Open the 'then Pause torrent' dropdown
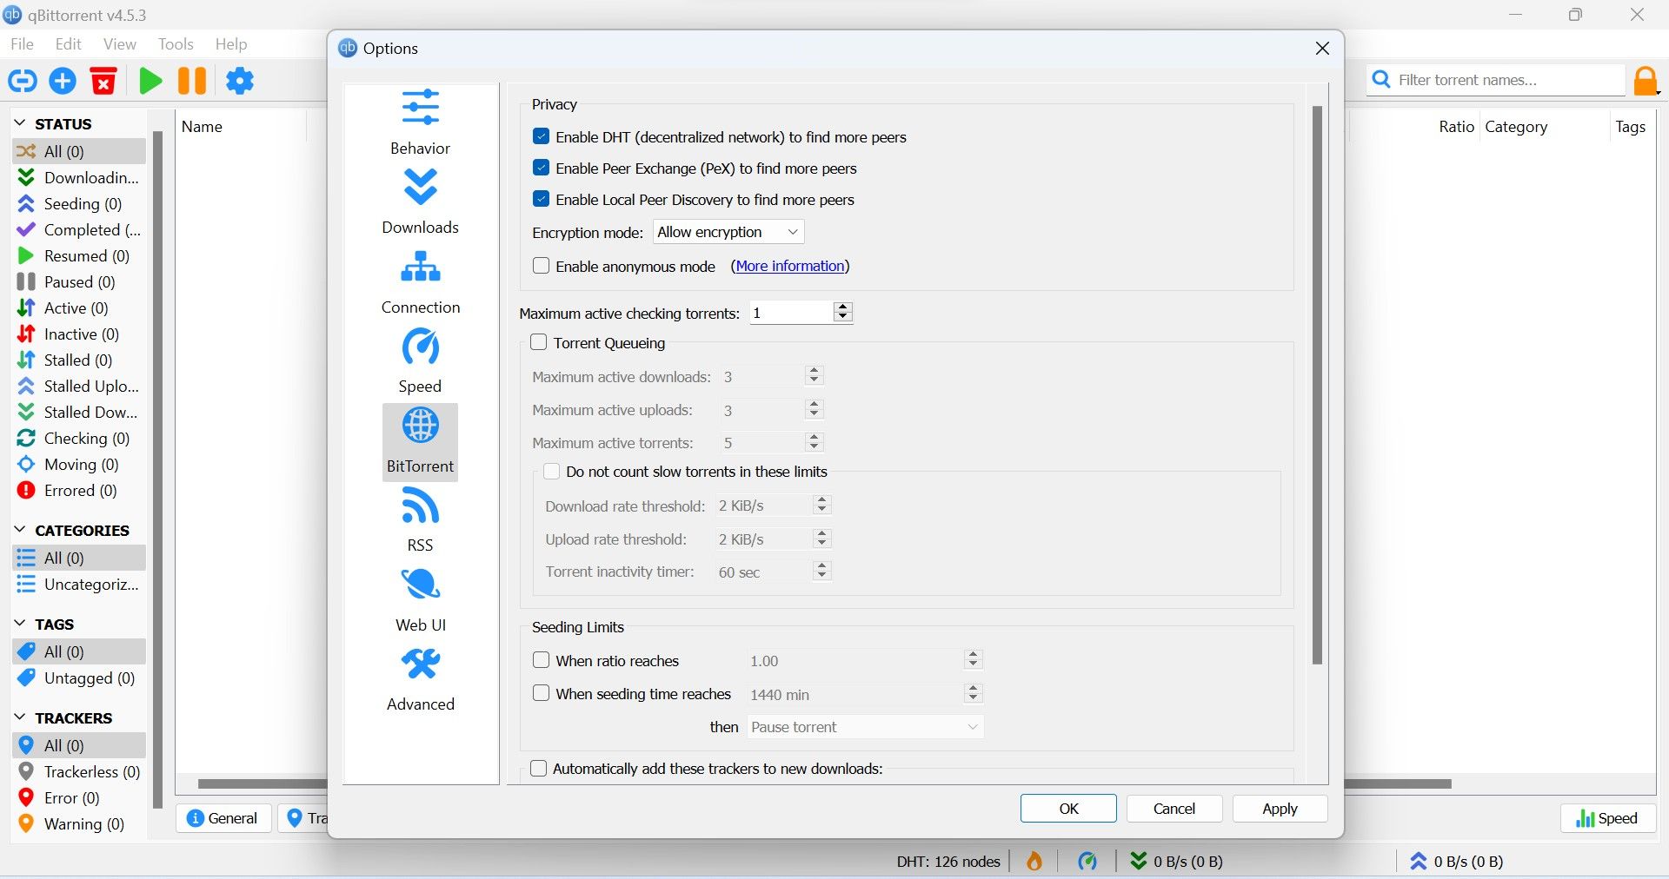This screenshot has height=879, width=1669. tap(865, 727)
